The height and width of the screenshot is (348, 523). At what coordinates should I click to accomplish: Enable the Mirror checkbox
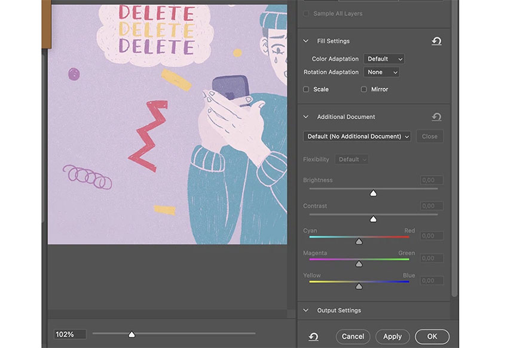(364, 90)
